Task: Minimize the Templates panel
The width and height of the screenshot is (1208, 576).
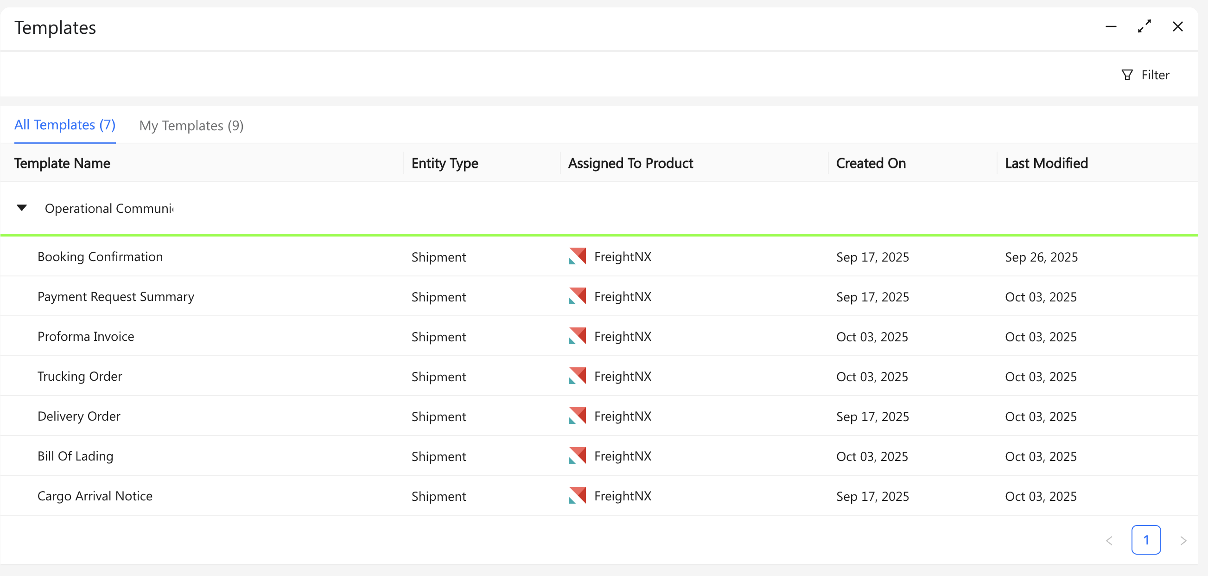Action: pos(1111,27)
